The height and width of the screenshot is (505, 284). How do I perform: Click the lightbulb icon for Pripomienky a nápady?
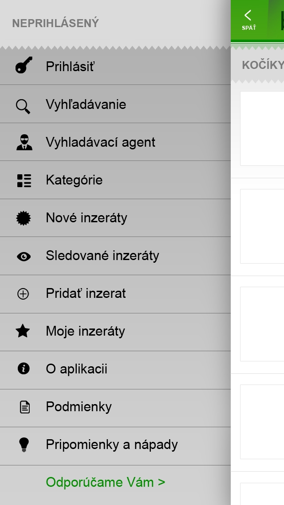tap(24, 445)
